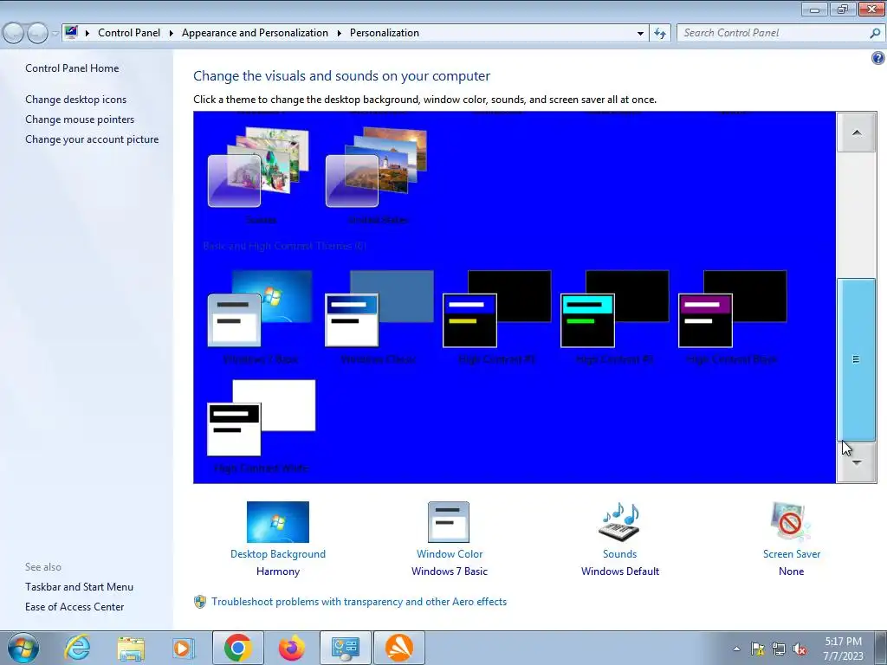
Task: Click Appearance and Personalization breadcrumb
Action: tap(255, 33)
